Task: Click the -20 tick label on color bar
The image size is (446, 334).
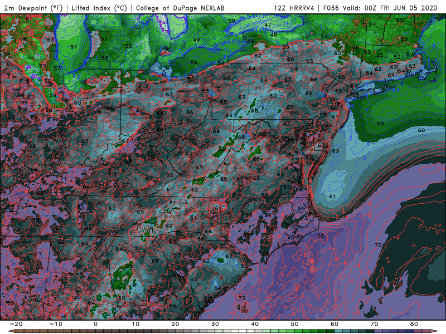Action: click(16, 324)
